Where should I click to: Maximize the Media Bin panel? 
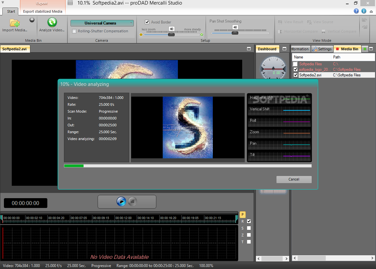coord(371,49)
